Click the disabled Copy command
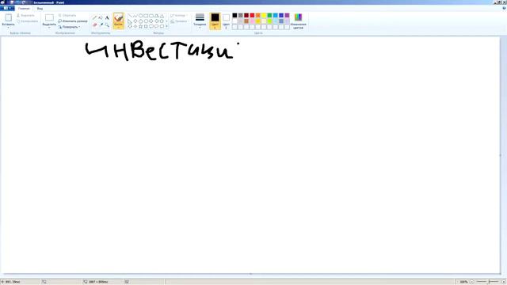The height and width of the screenshot is (285, 507). click(27, 21)
